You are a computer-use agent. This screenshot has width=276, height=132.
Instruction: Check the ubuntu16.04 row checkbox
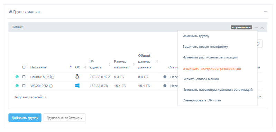tap(24, 77)
